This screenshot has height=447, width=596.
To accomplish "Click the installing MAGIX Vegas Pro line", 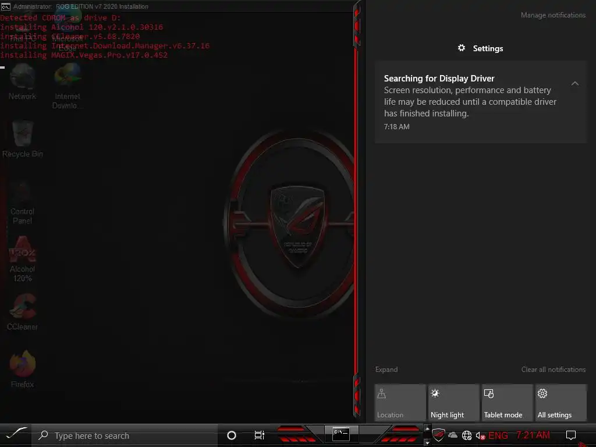I will point(84,55).
